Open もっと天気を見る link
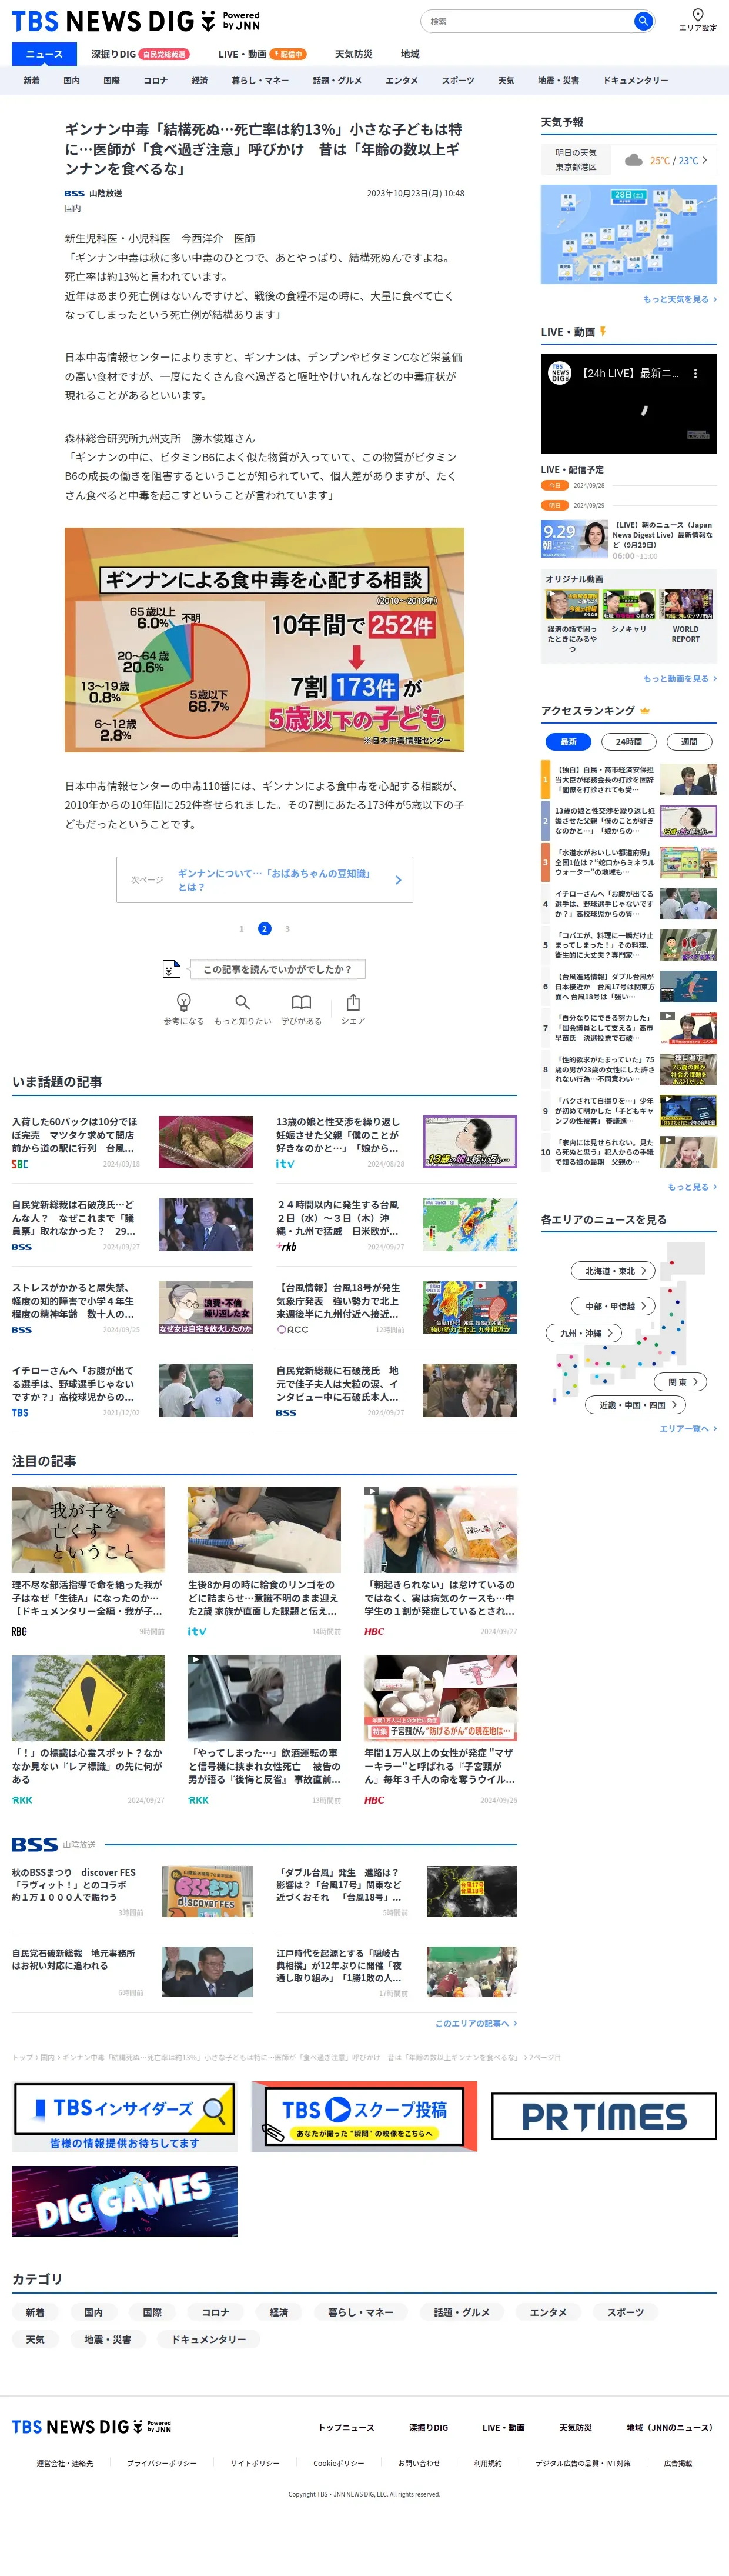 point(679,299)
